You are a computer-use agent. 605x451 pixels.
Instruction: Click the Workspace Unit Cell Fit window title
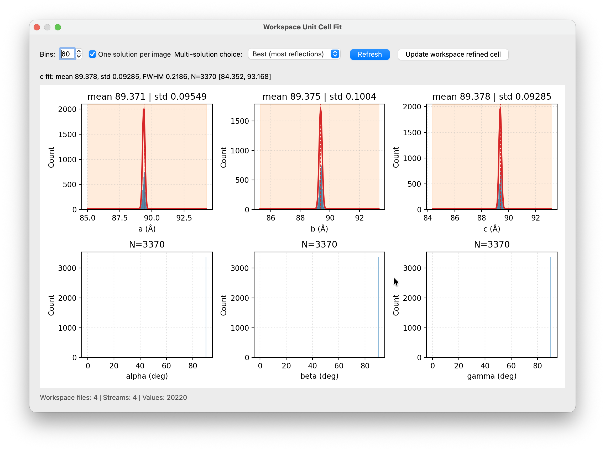pos(302,27)
